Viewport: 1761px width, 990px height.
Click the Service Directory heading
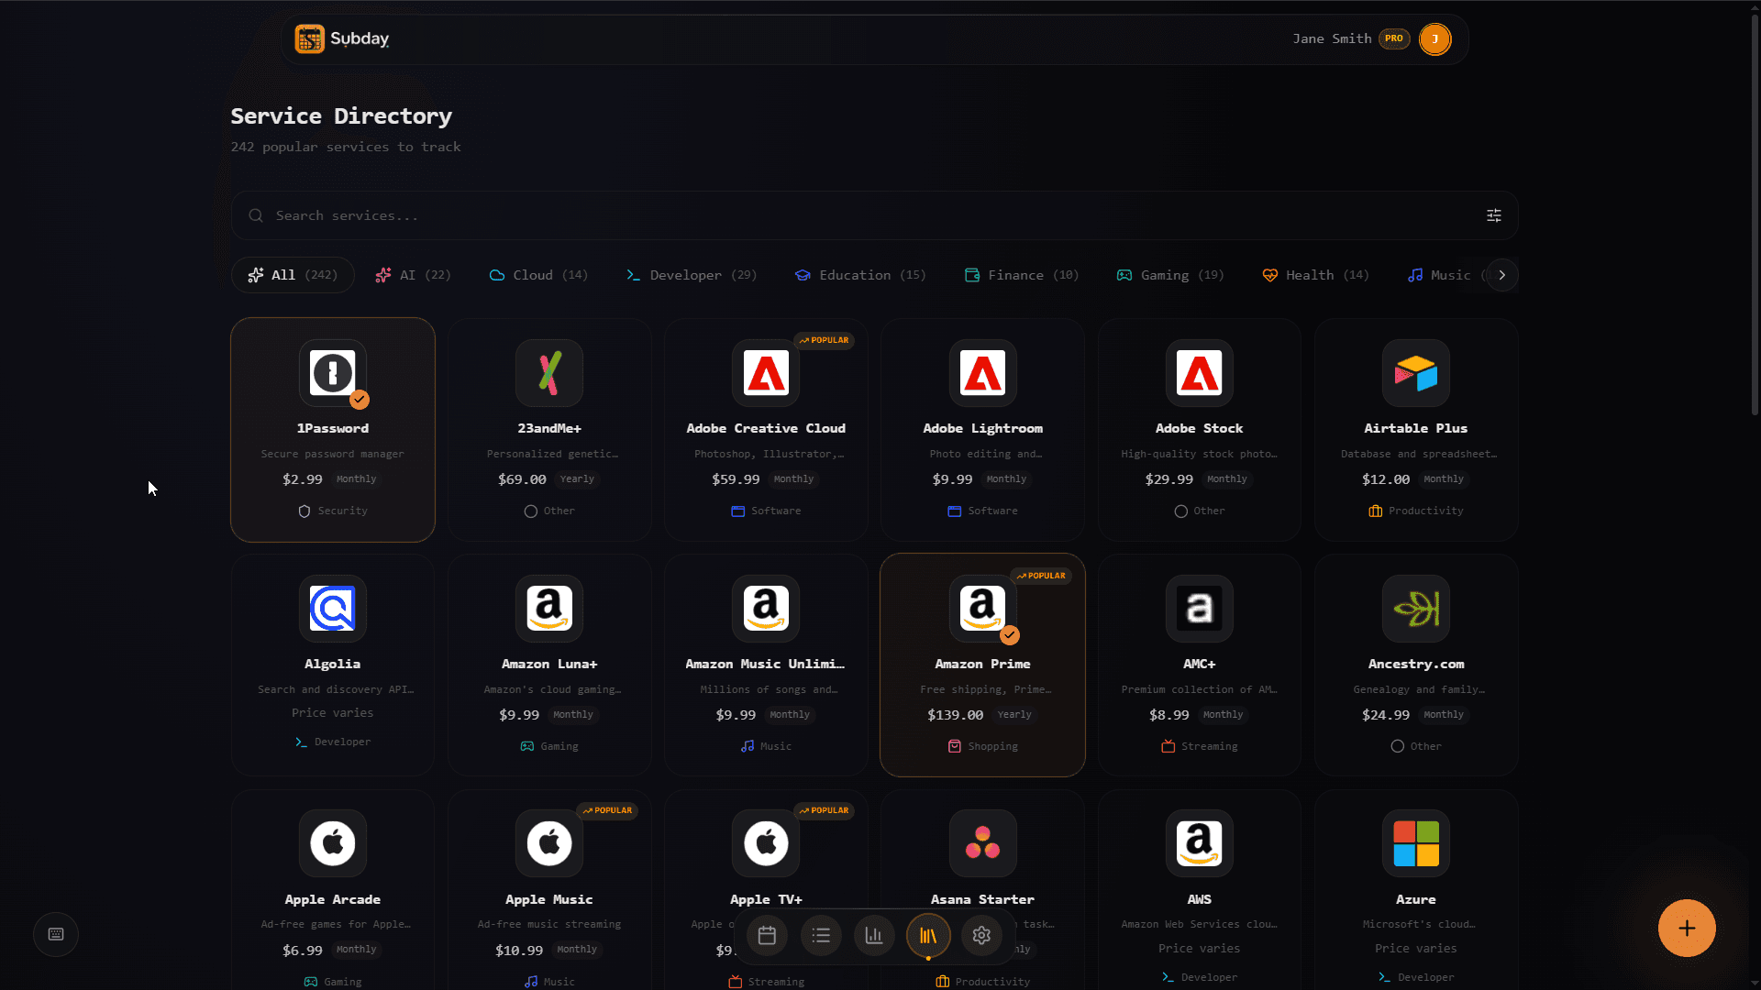[341, 116]
